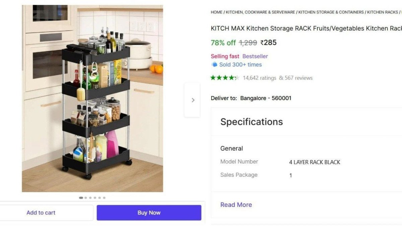
Task: Expand the Read More section
Action: click(x=236, y=205)
